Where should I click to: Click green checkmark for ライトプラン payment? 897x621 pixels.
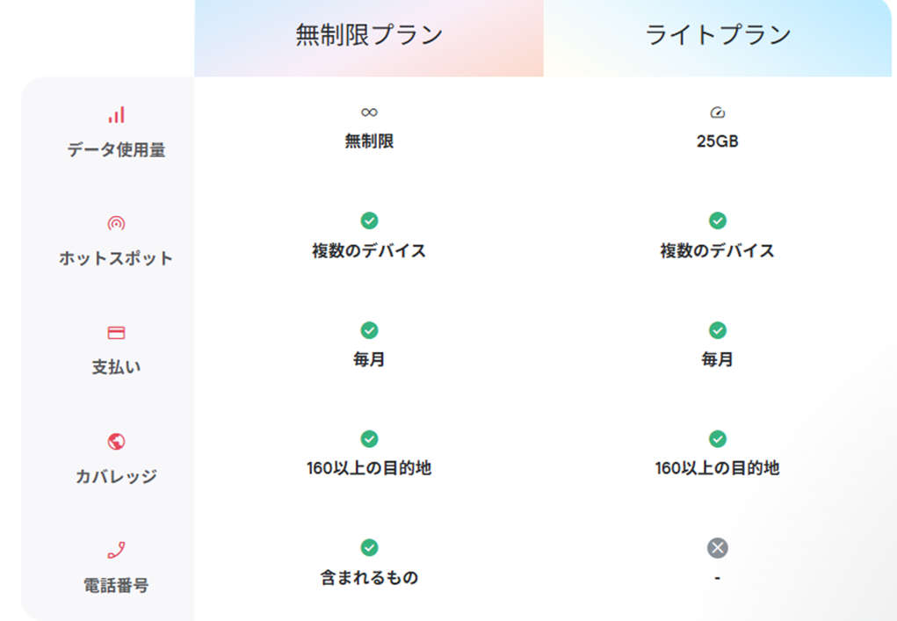pos(717,330)
